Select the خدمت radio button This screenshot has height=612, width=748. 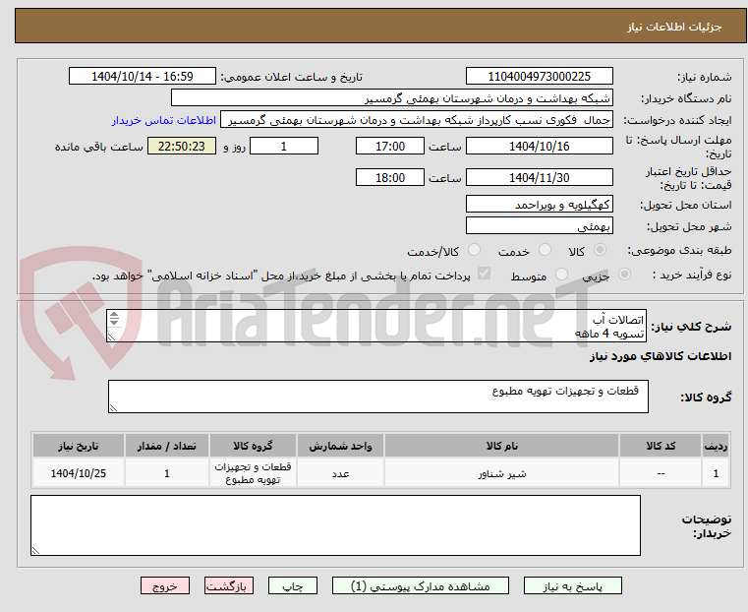pyautogui.click(x=545, y=250)
